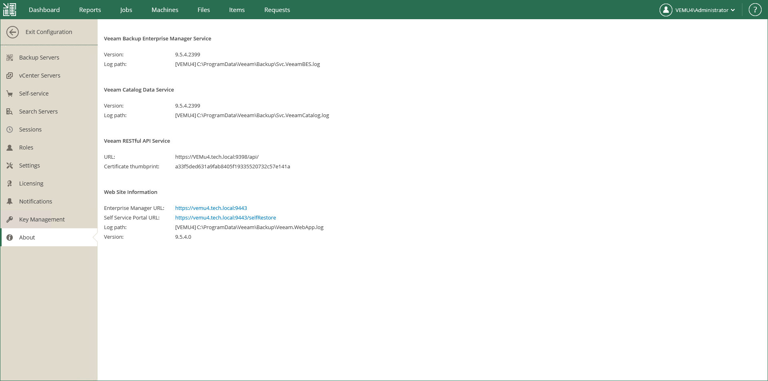
Task: Click the Veeam.WebApp.log path text
Action: pyautogui.click(x=249, y=227)
